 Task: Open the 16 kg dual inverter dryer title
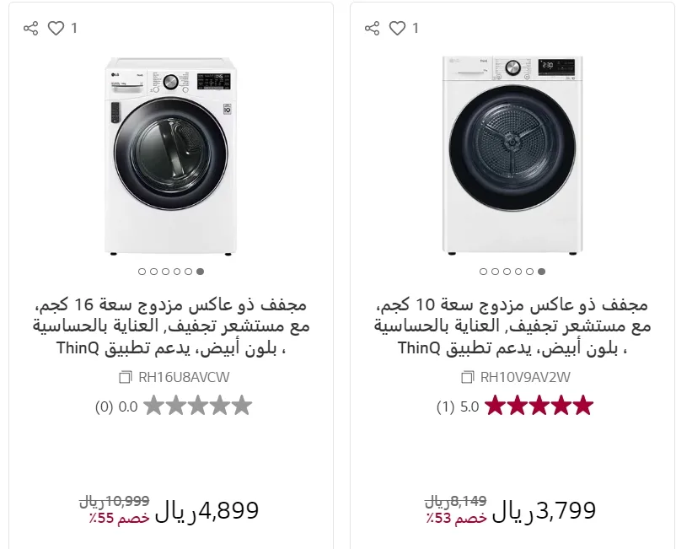[171, 326]
